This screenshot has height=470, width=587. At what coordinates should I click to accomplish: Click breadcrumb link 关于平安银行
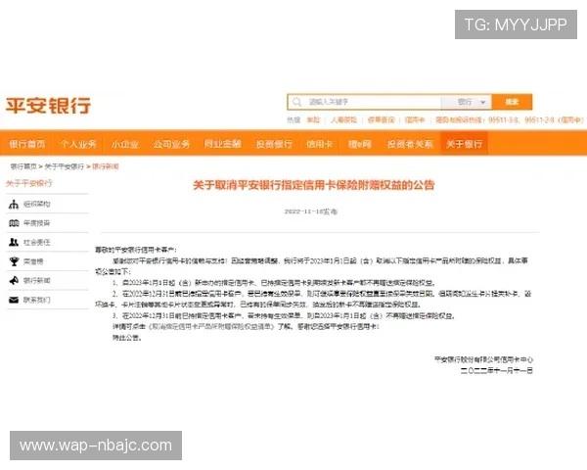[64, 166]
